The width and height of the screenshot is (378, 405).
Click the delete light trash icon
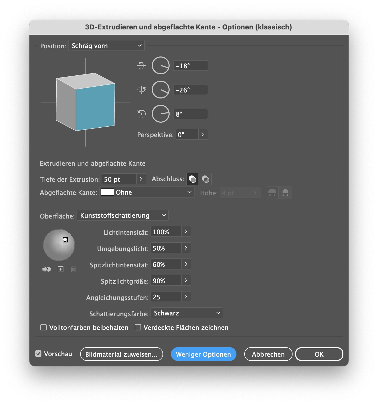74,269
